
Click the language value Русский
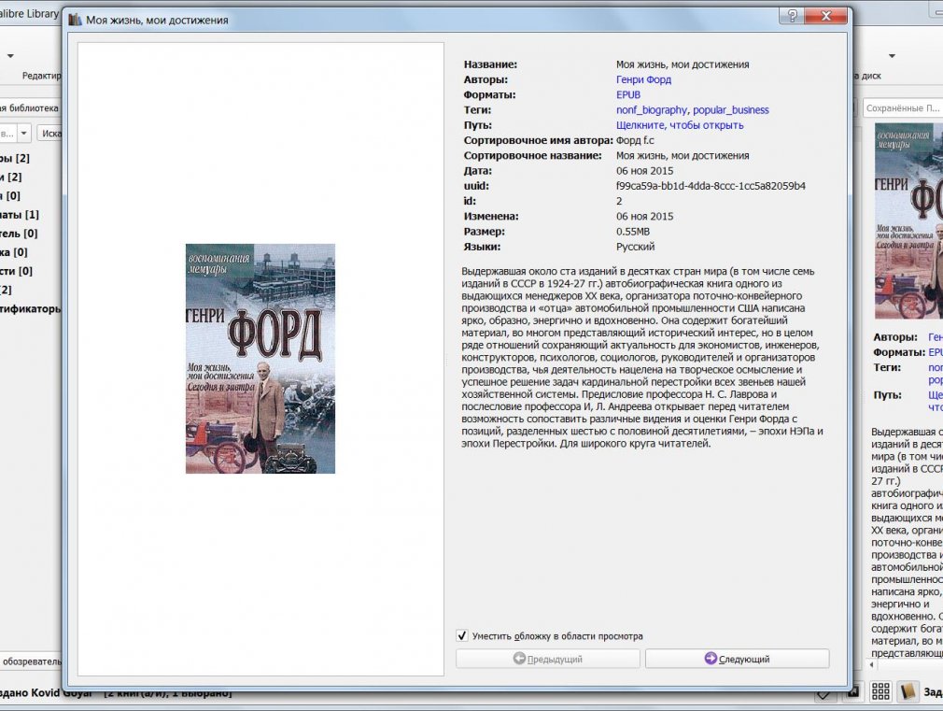click(x=636, y=247)
